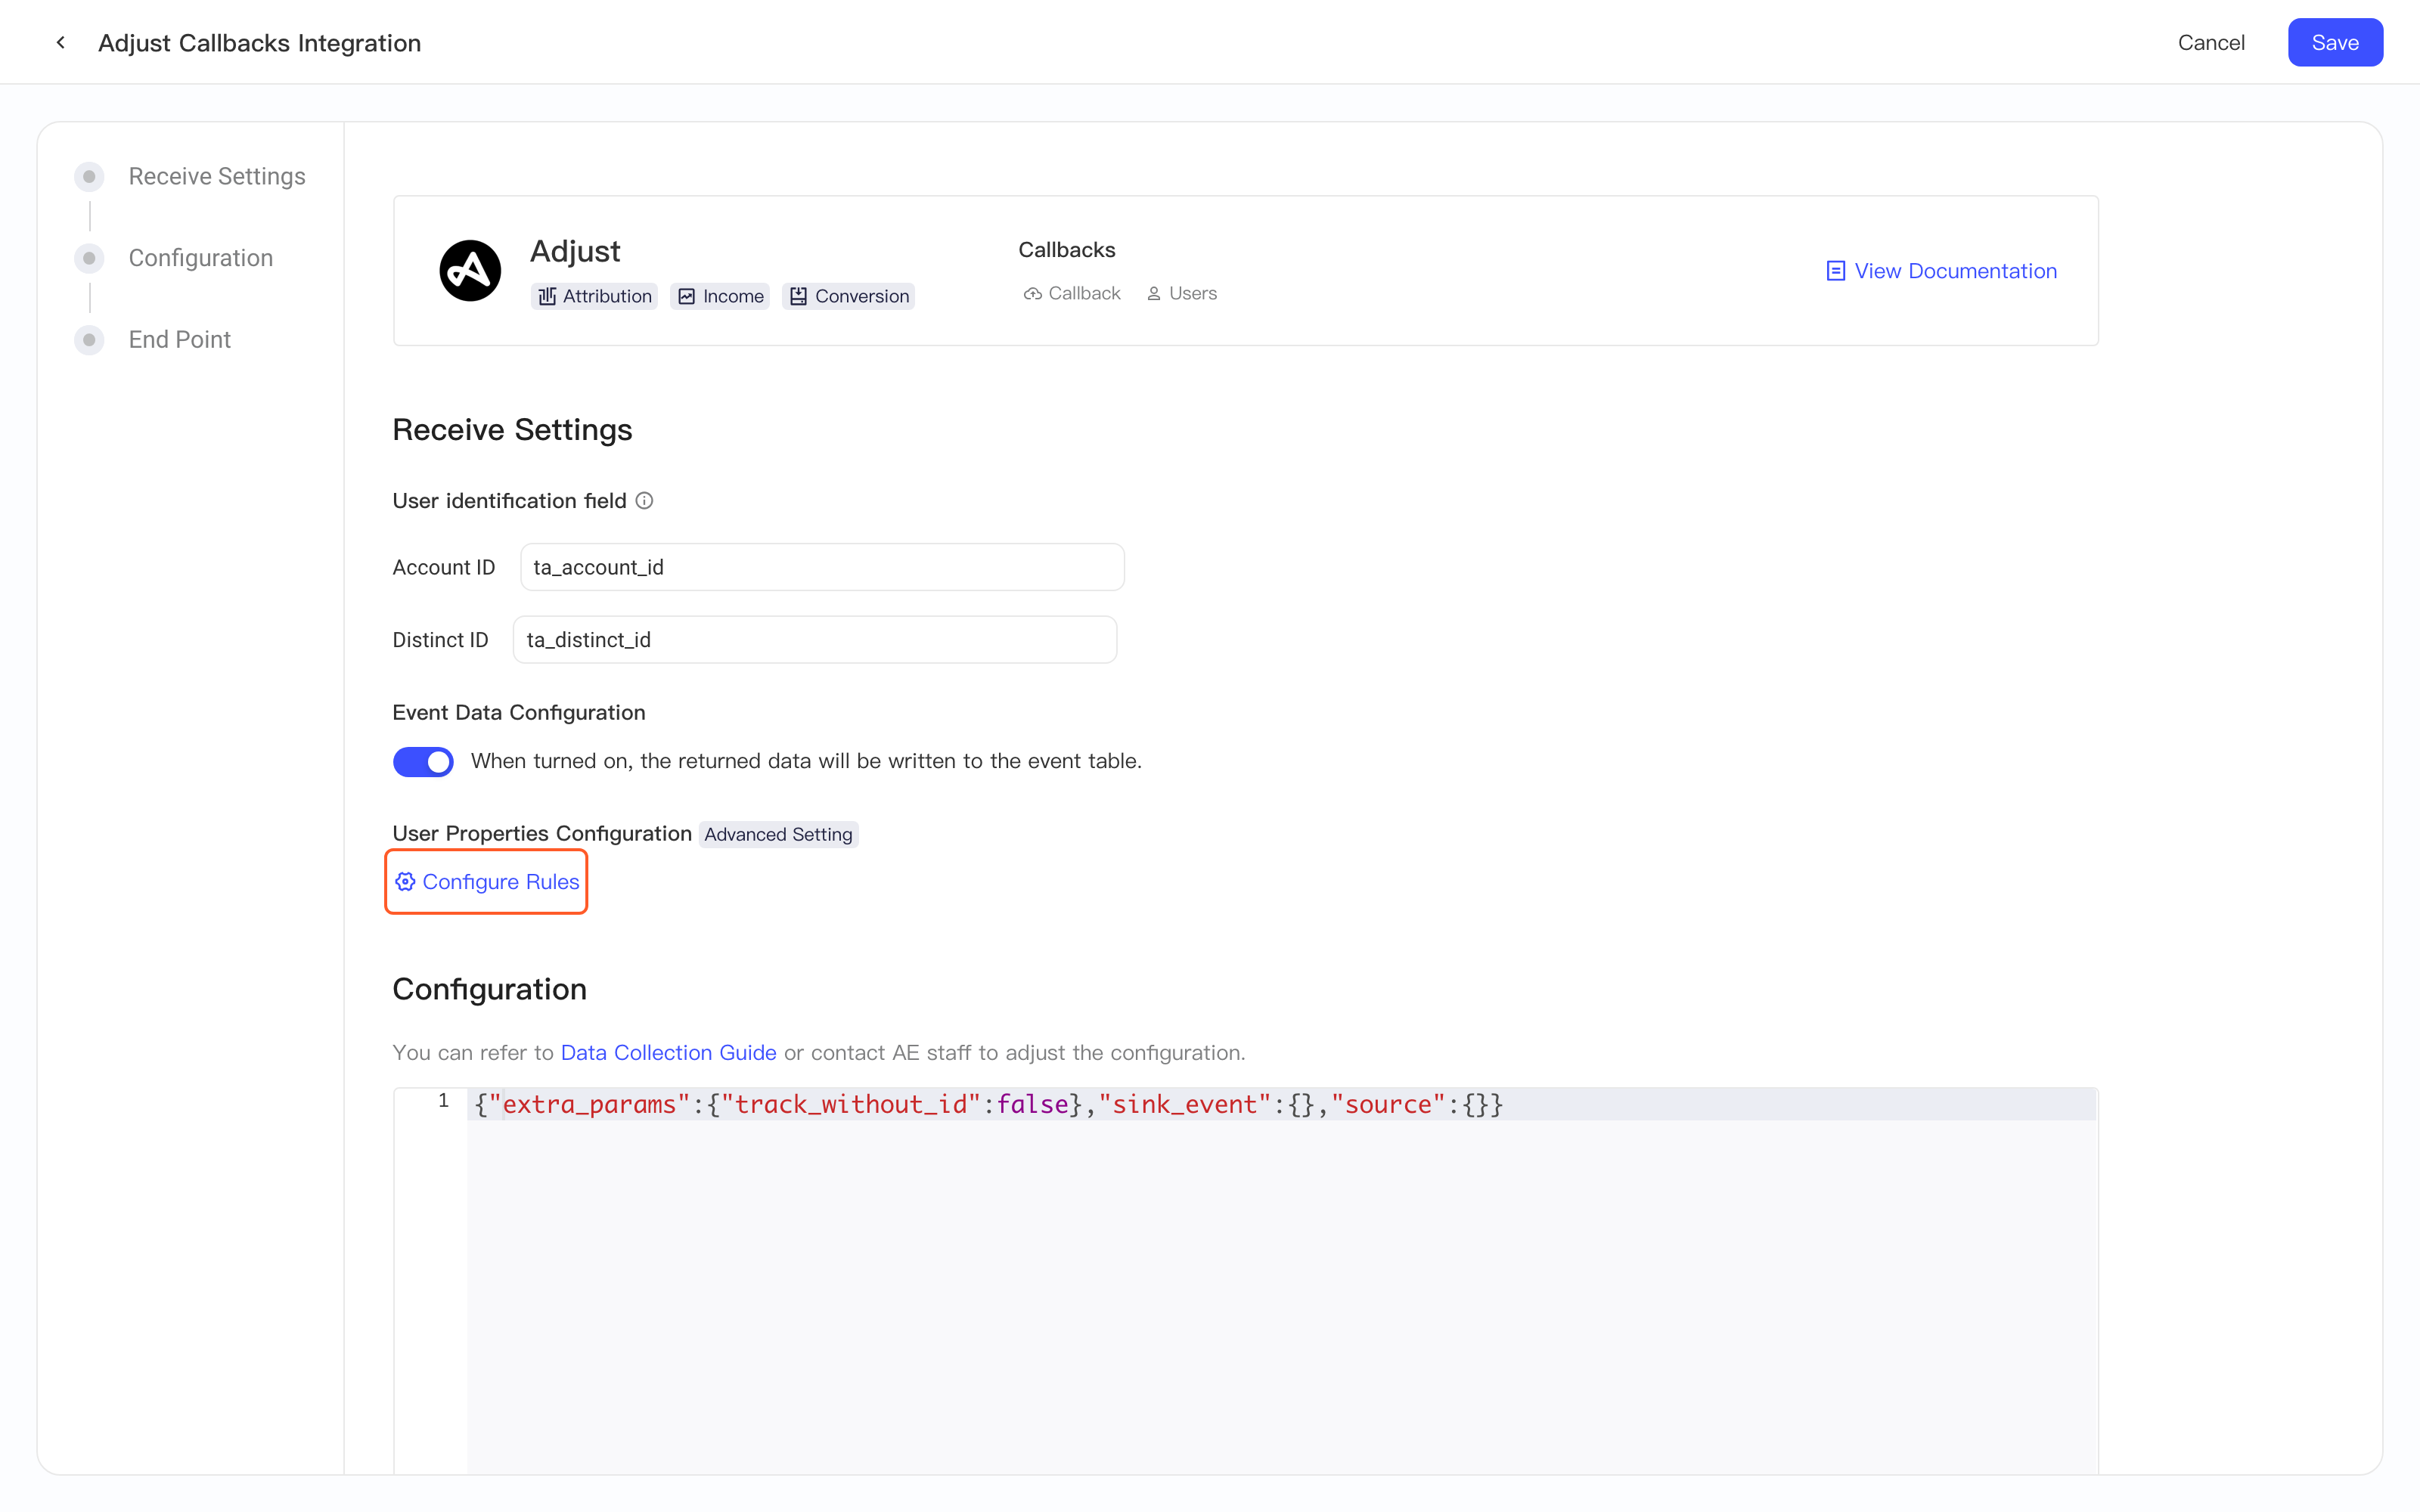The height and width of the screenshot is (1512, 2420).
Task: Click the Distinct ID input field
Action: [x=815, y=640]
